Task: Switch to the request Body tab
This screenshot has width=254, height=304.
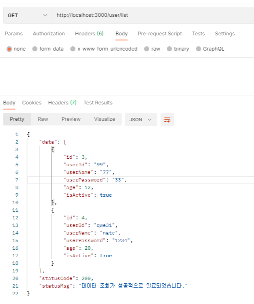Action: pos(122,34)
